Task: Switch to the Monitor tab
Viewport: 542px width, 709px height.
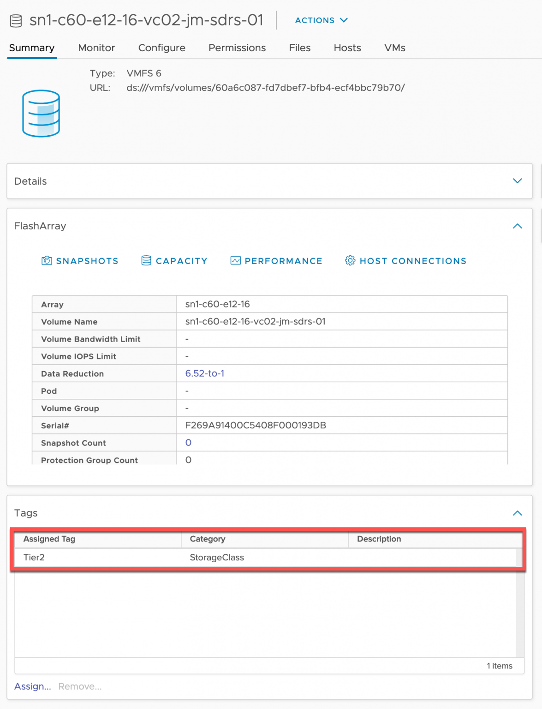Action: point(96,48)
